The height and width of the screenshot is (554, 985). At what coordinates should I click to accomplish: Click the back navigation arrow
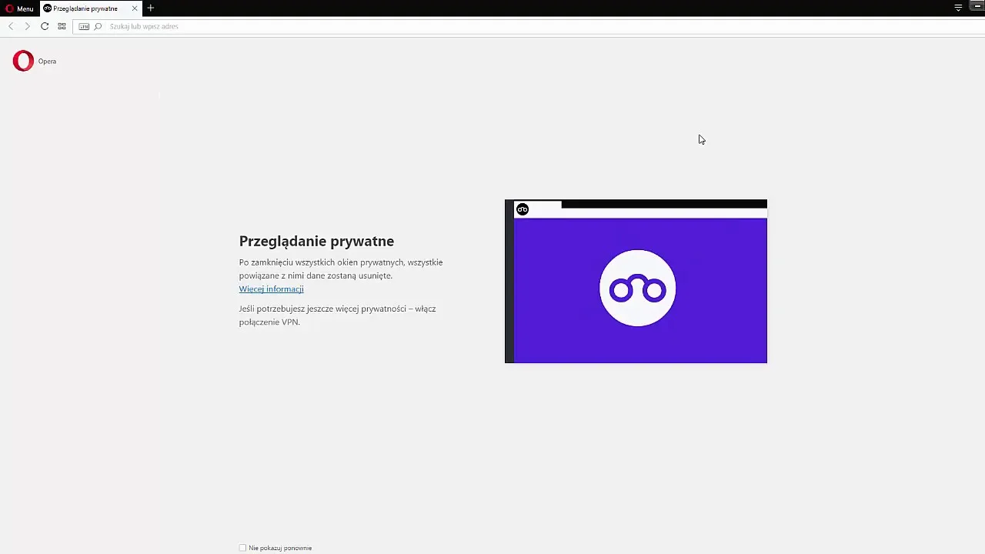coord(11,26)
